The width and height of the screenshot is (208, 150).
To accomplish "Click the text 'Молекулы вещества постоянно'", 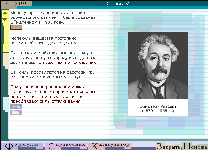I will point(44,38).
